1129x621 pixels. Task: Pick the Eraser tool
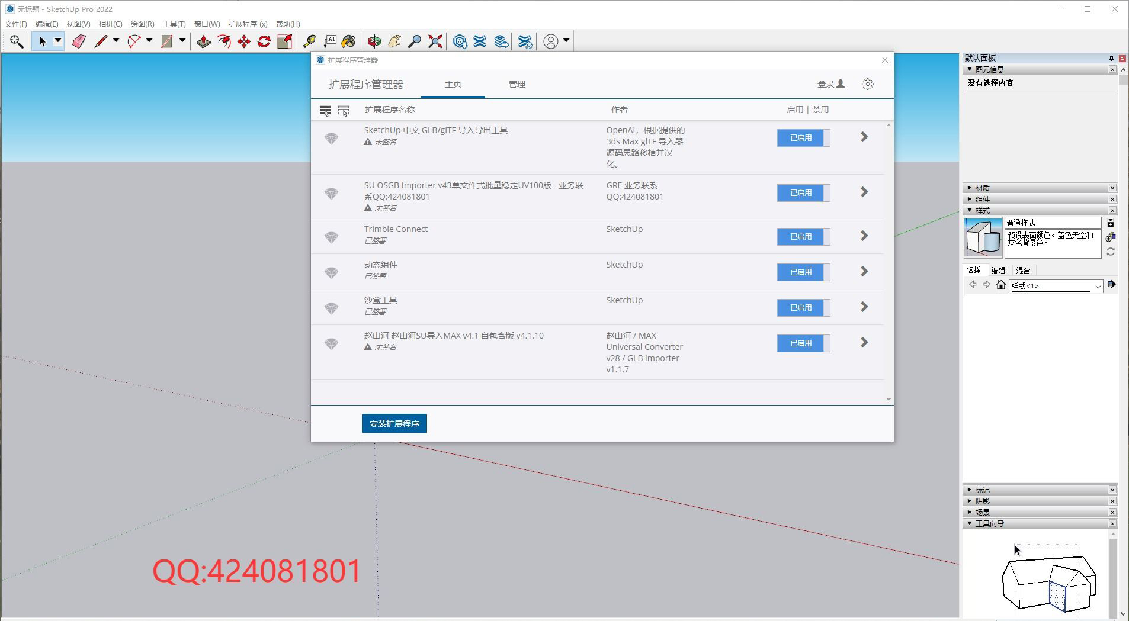click(x=79, y=41)
